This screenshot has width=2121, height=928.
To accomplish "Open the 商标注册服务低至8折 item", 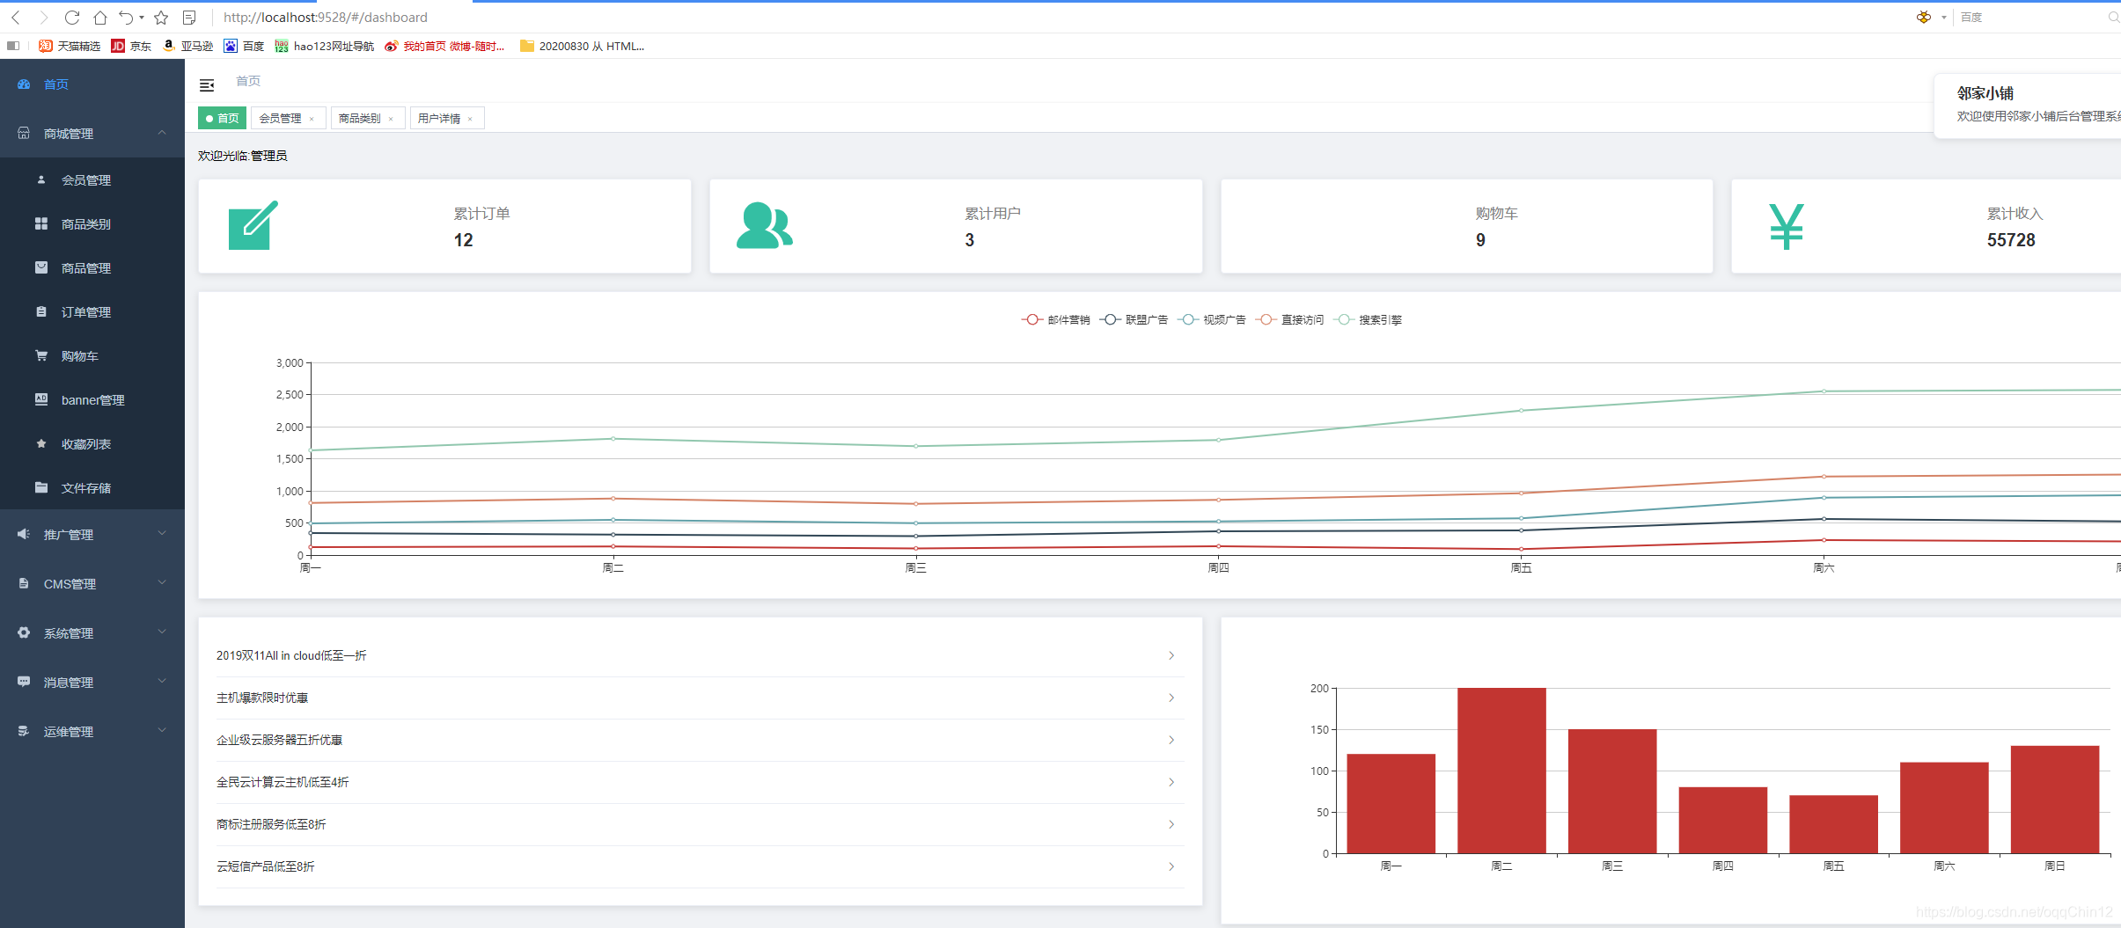I will point(701,824).
